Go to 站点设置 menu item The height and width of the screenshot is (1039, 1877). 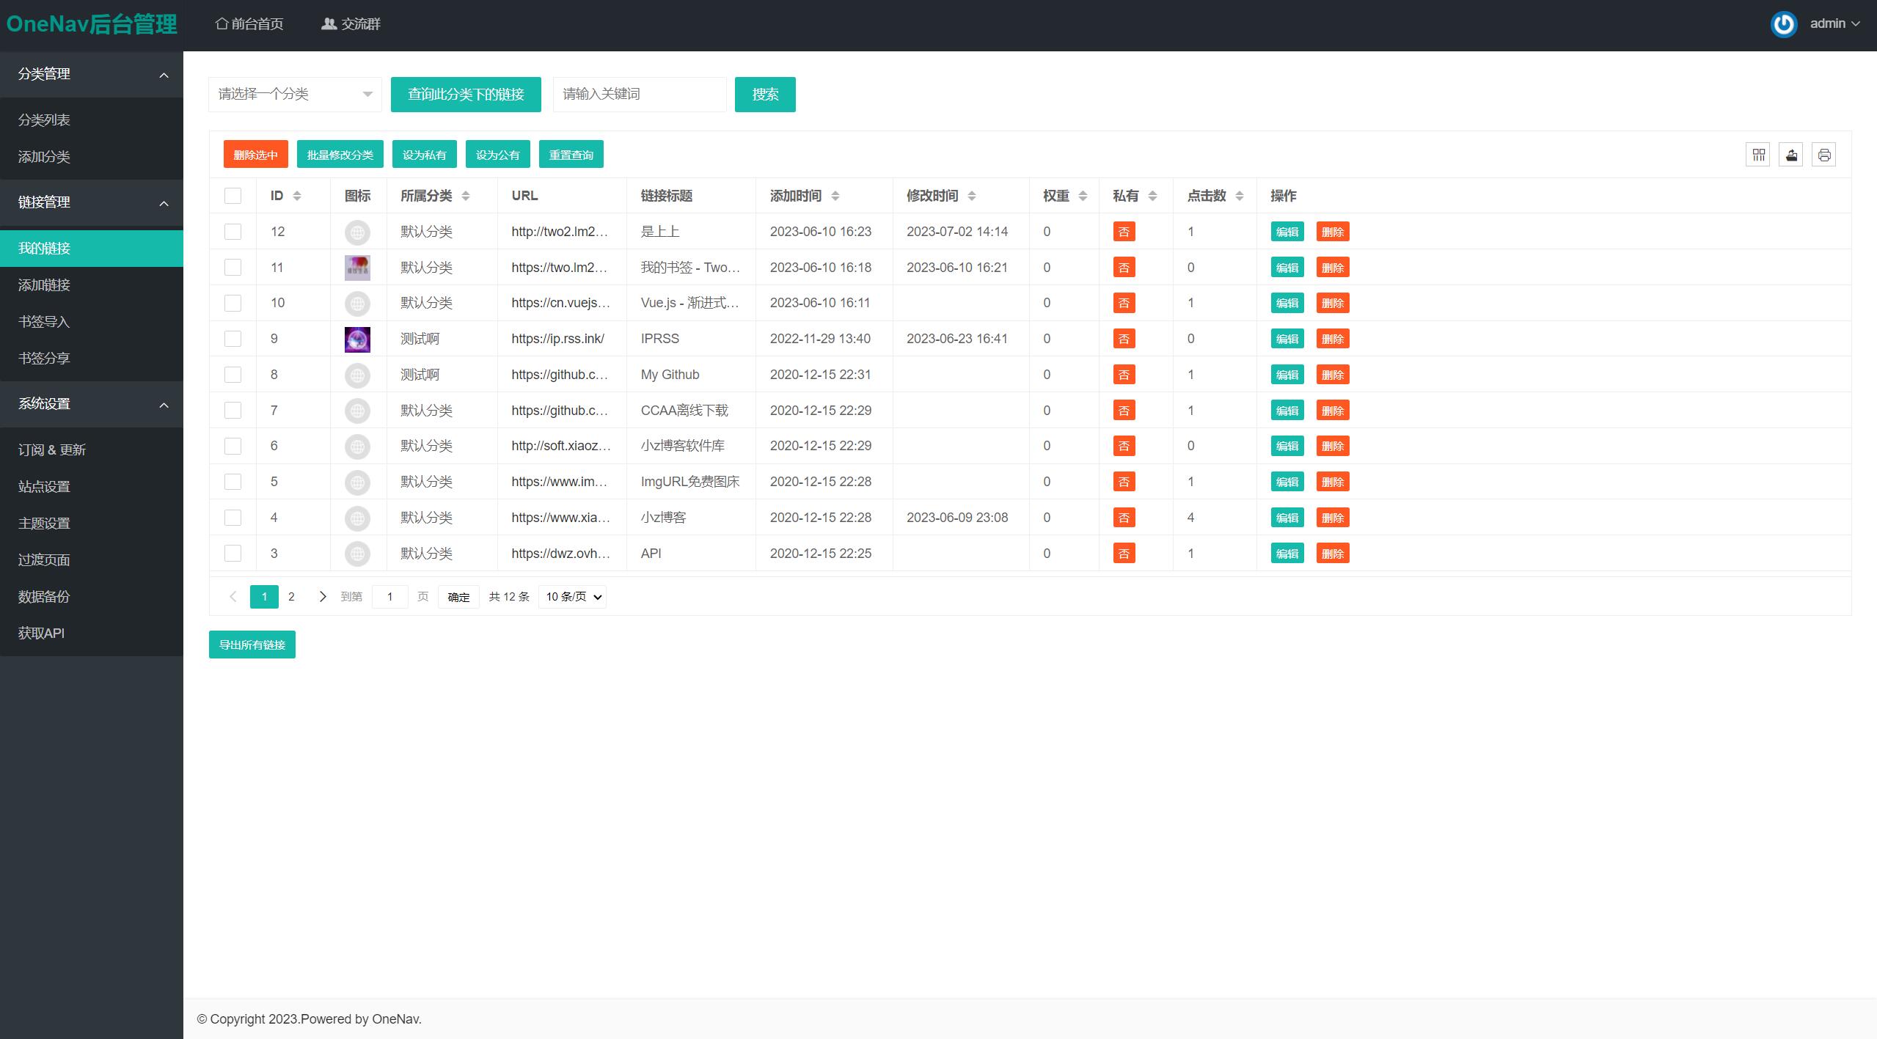(x=44, y=487)
